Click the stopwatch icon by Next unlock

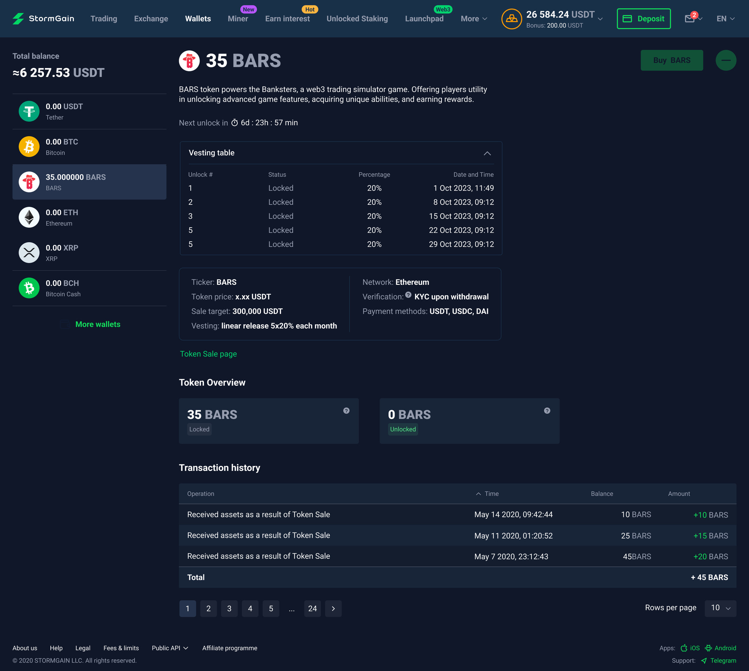coord(234,123)
